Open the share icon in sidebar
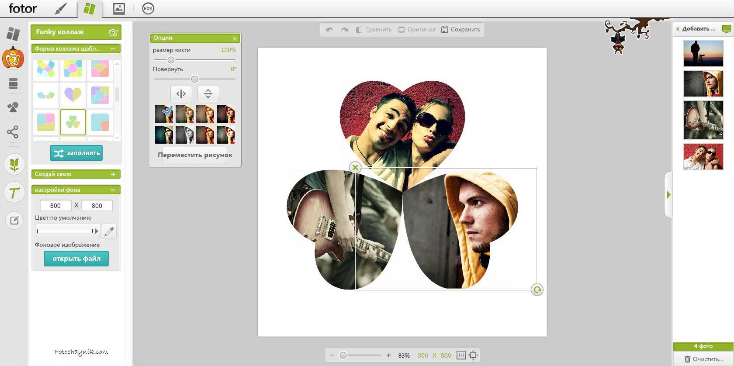The height and width of the screenshot is (366, 734). (13, 132)
